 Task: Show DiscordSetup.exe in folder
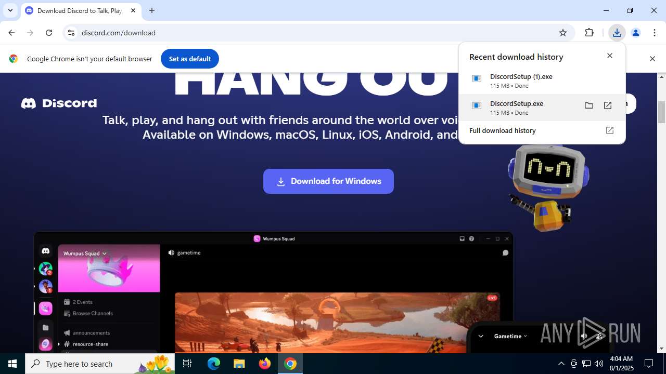(589, 105)
